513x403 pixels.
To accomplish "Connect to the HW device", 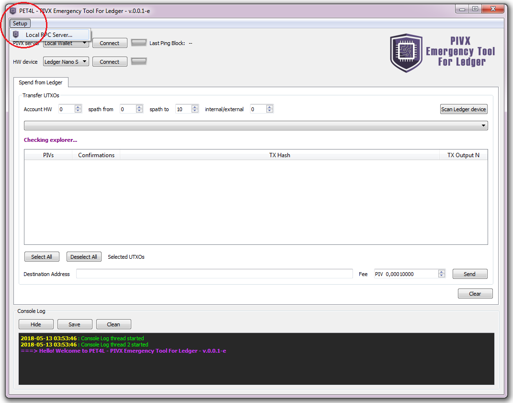I will pyautogui.click(x=110, y=61).
